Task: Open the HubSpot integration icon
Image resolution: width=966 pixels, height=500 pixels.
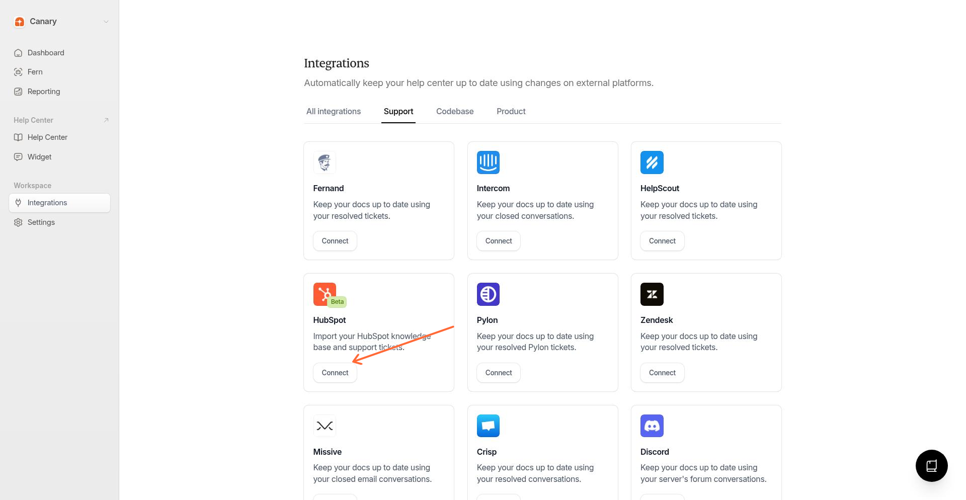Action: tap(325, 294)
